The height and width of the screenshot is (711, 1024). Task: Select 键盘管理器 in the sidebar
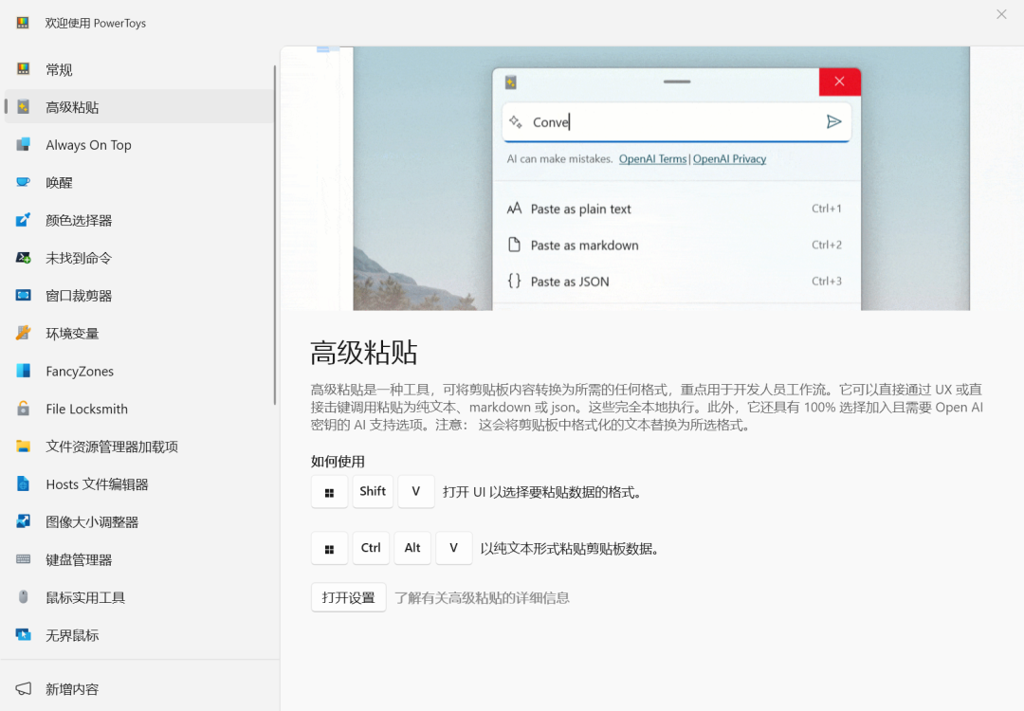(138, 559)
